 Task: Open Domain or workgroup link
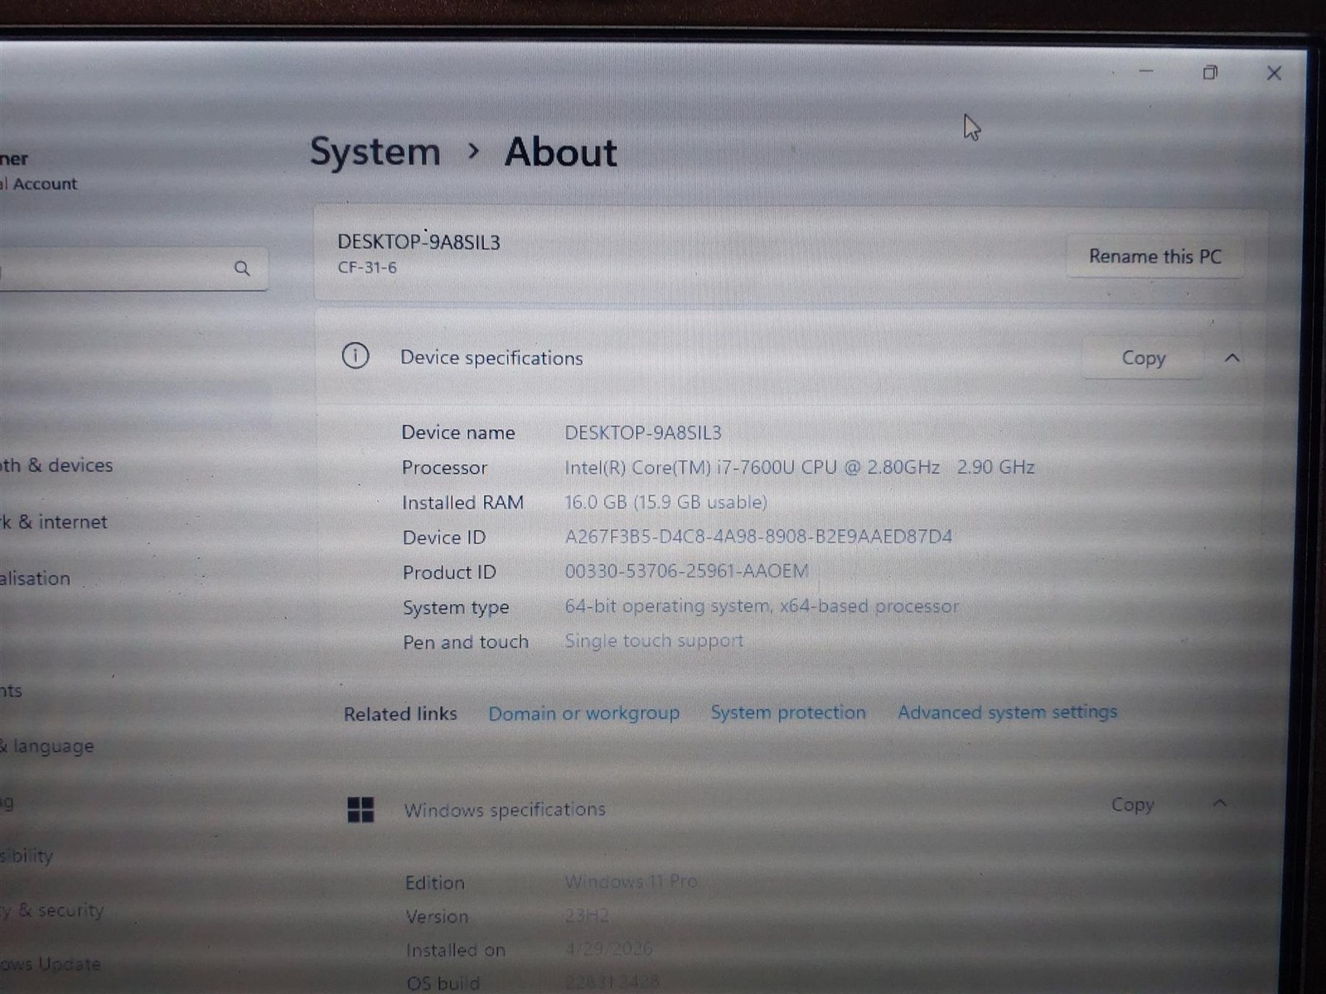583,713
